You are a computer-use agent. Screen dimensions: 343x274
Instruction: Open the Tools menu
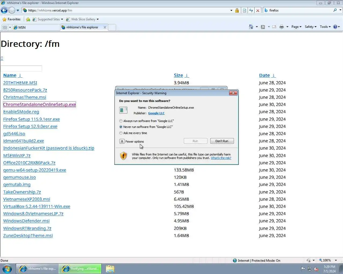[x=325, y=27]
